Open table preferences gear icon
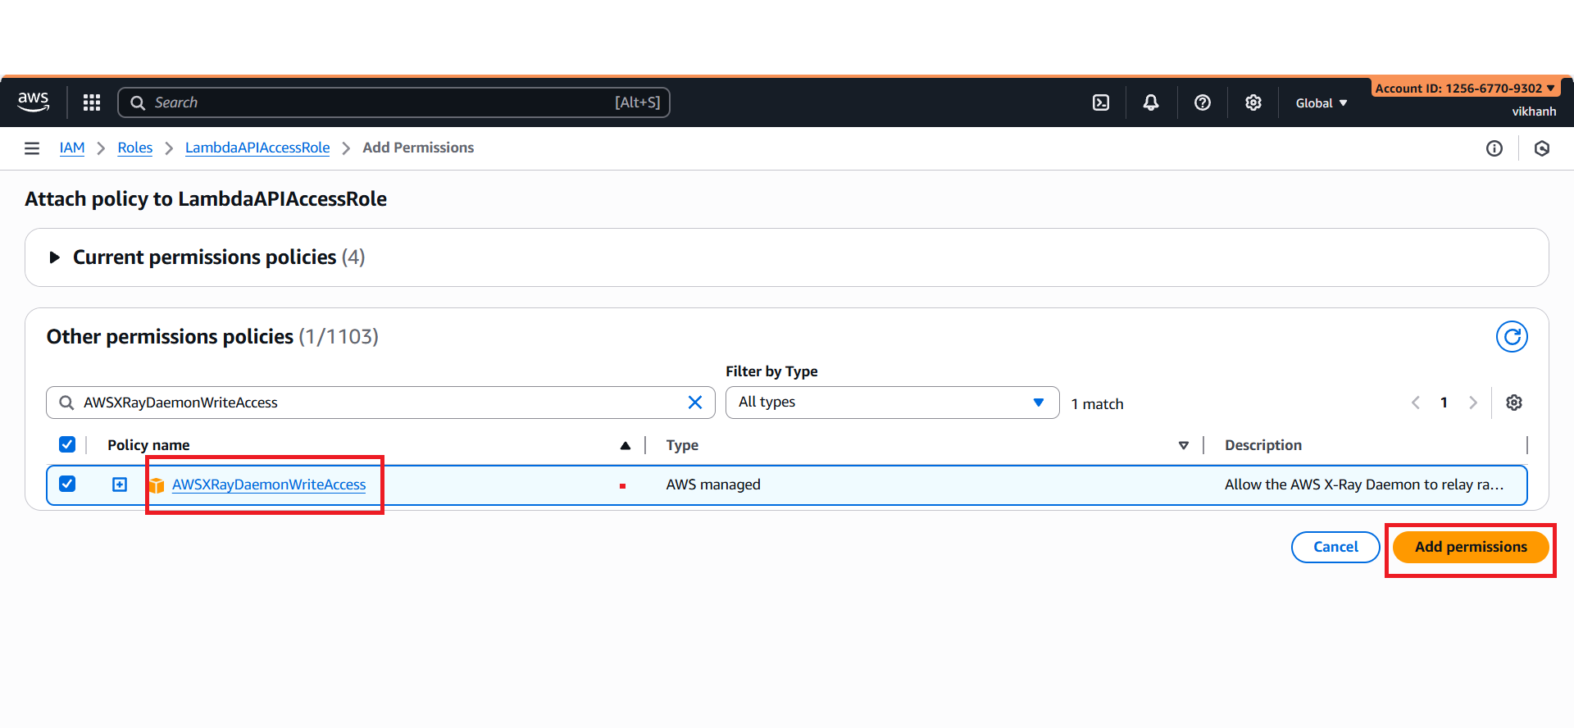The width and height of the screenshot is (1574, 728). coord(1513,403)
